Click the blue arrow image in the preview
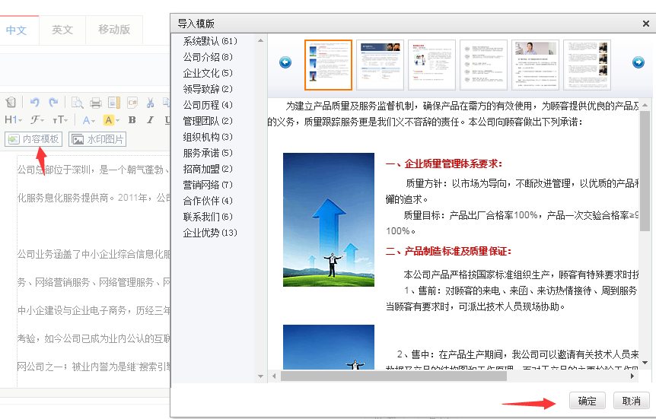 pos(329,220)
